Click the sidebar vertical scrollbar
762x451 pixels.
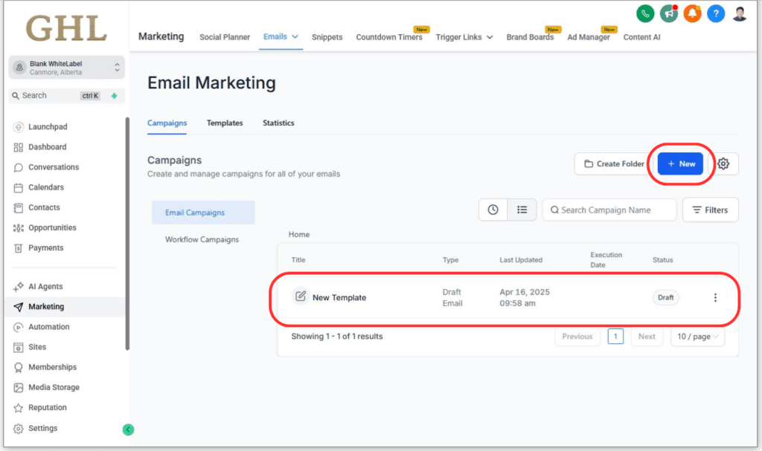point(127,233)
